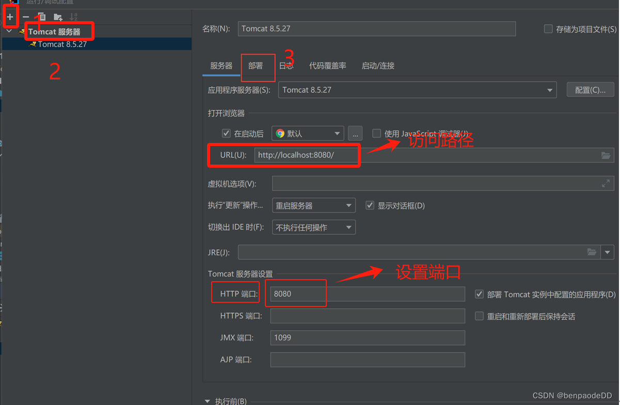Enable 使用 JavaScript 调试器 checkbox
The height and width of the screenshot is (405, 620).
pyautogui.click(x=376, y=133)
